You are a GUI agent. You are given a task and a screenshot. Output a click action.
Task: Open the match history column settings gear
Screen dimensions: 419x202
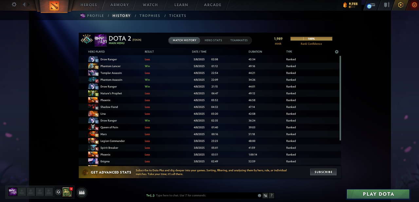(x=337, y=52)
